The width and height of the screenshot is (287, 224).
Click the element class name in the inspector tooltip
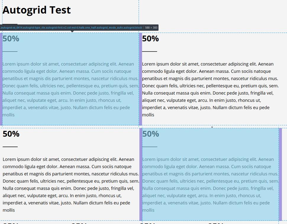point(71,28)
